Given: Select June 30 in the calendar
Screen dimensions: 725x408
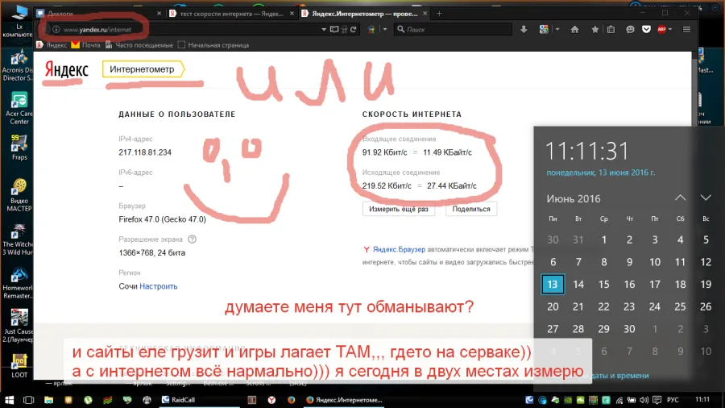Looking at the screenshot, I should tap(629, 329).
